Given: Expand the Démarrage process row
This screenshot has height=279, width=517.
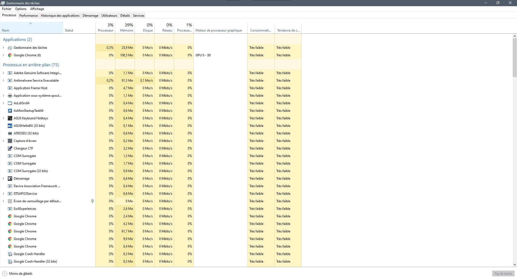Looking at the screenshot, I should (3, 179).
